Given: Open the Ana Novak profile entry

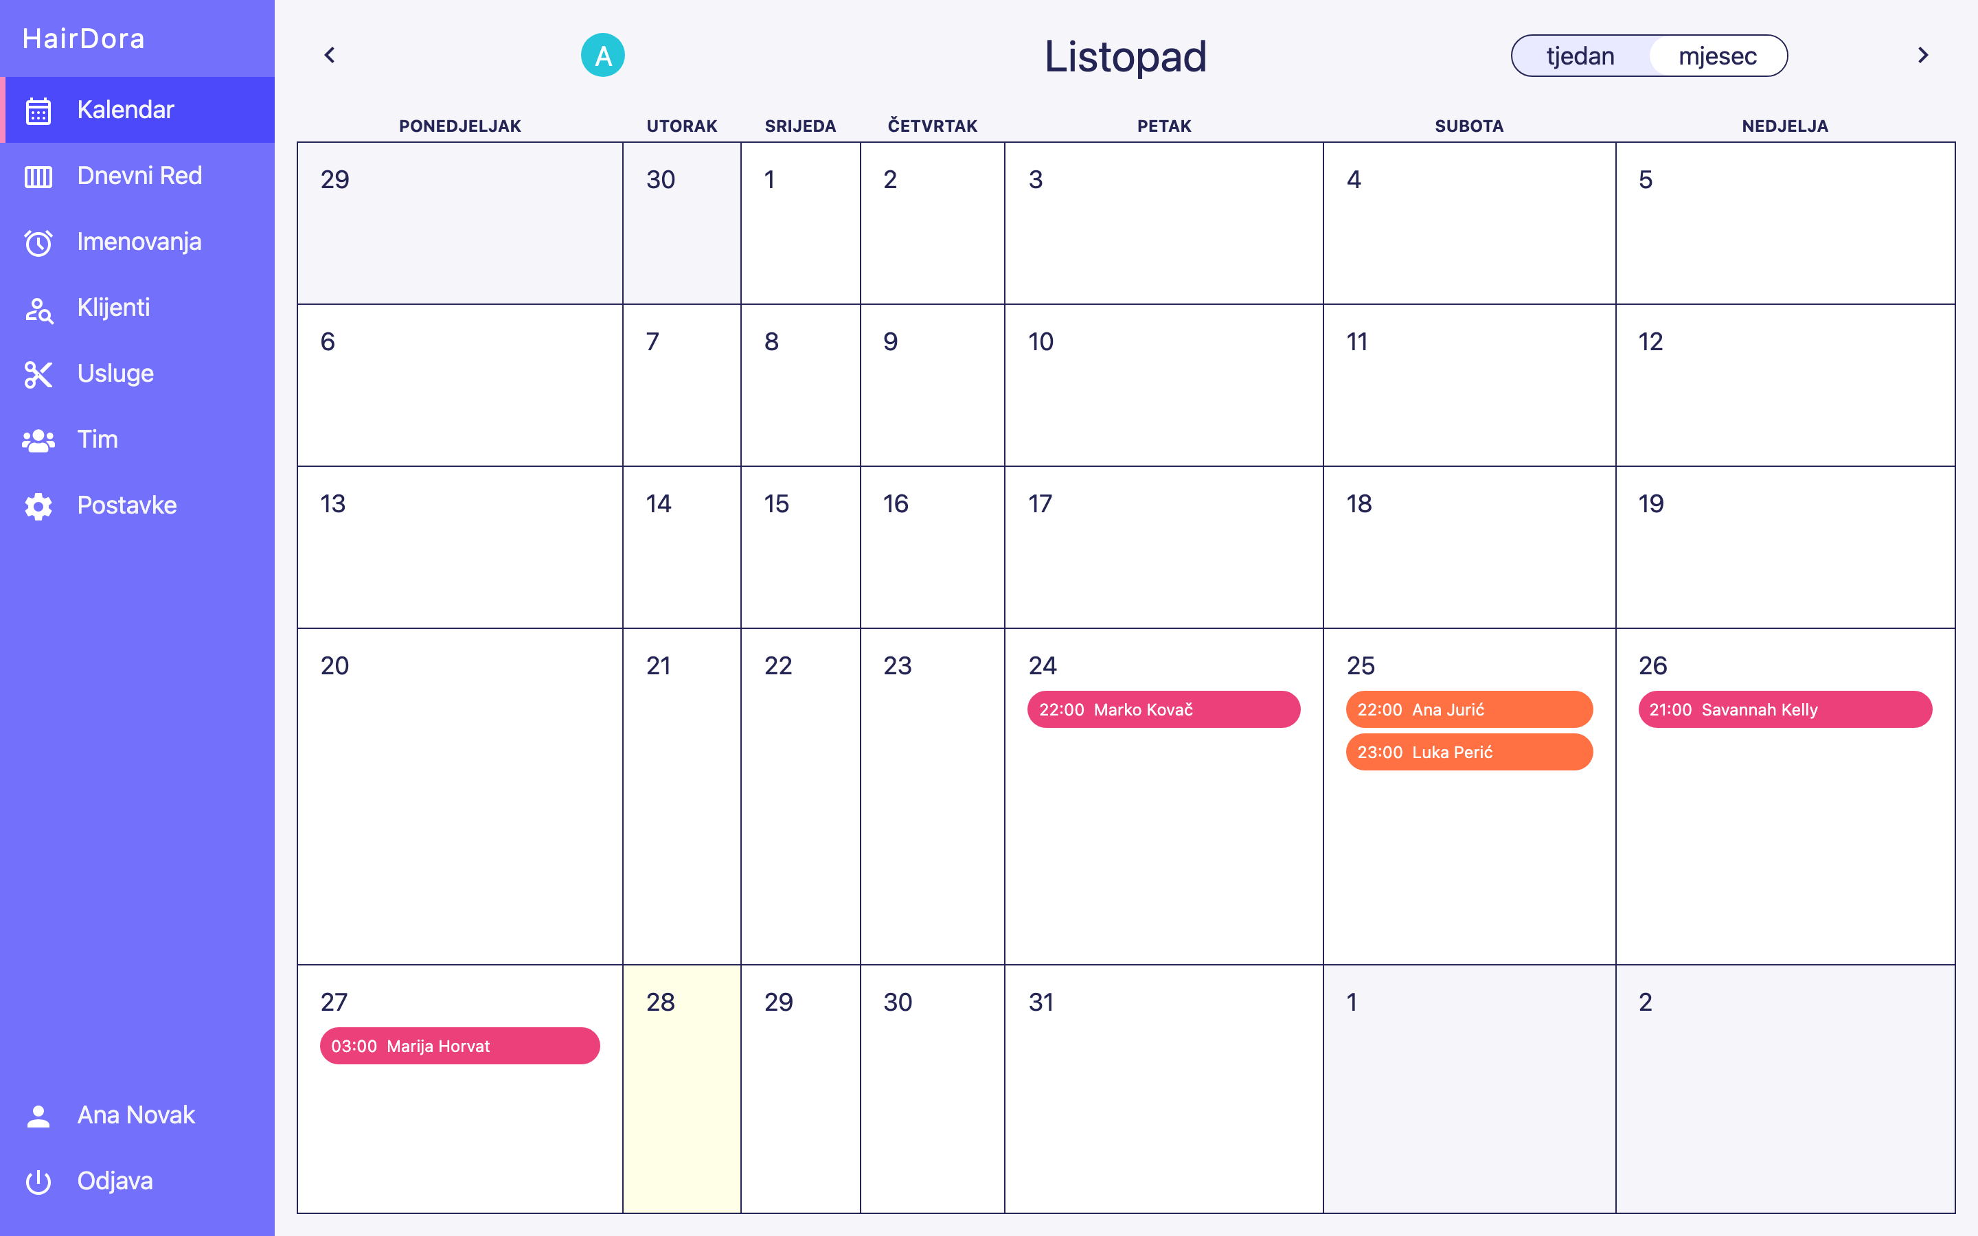Looking at the screenshot, I should [136, 1115].
